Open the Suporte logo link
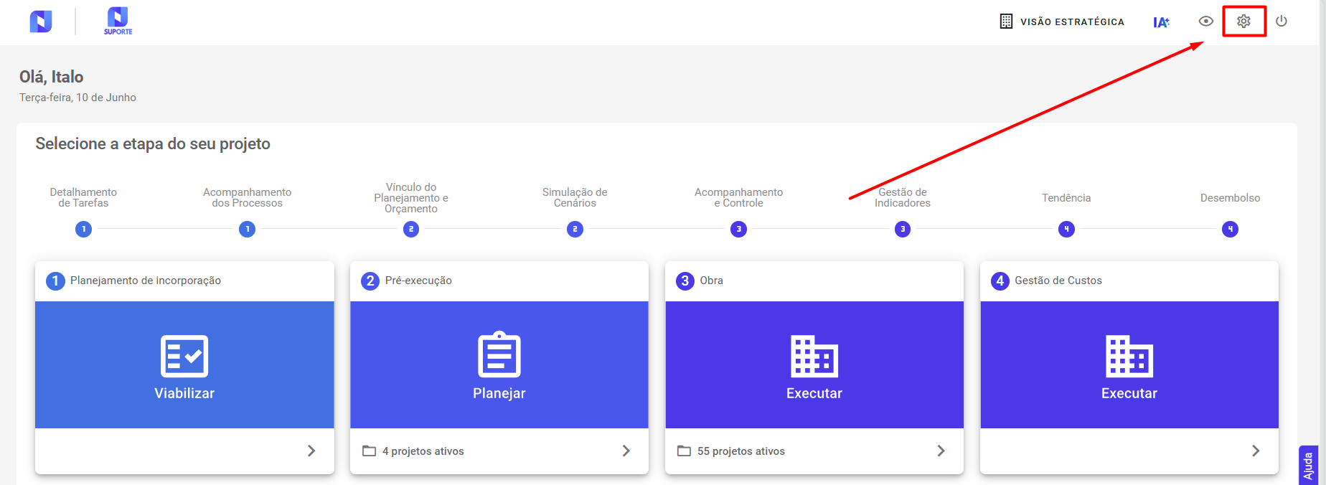Screen dimensions: 1326x485 (118, 21)
